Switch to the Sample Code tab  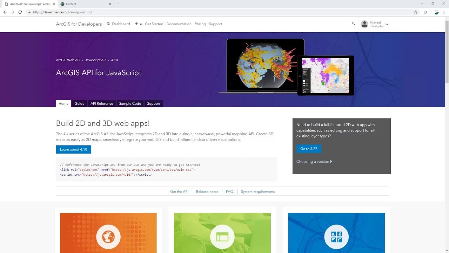[130, 103]
